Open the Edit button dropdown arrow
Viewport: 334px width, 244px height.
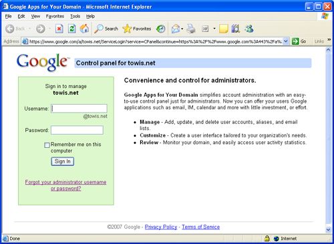point(214,29)
